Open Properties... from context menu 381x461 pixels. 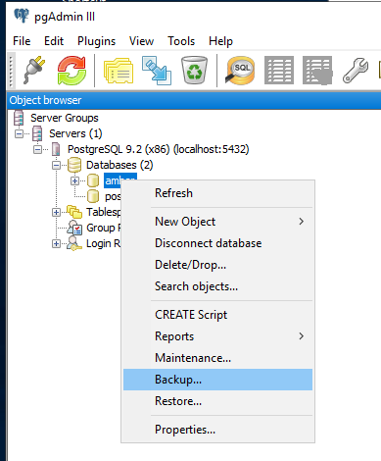(x=217, y=430)
